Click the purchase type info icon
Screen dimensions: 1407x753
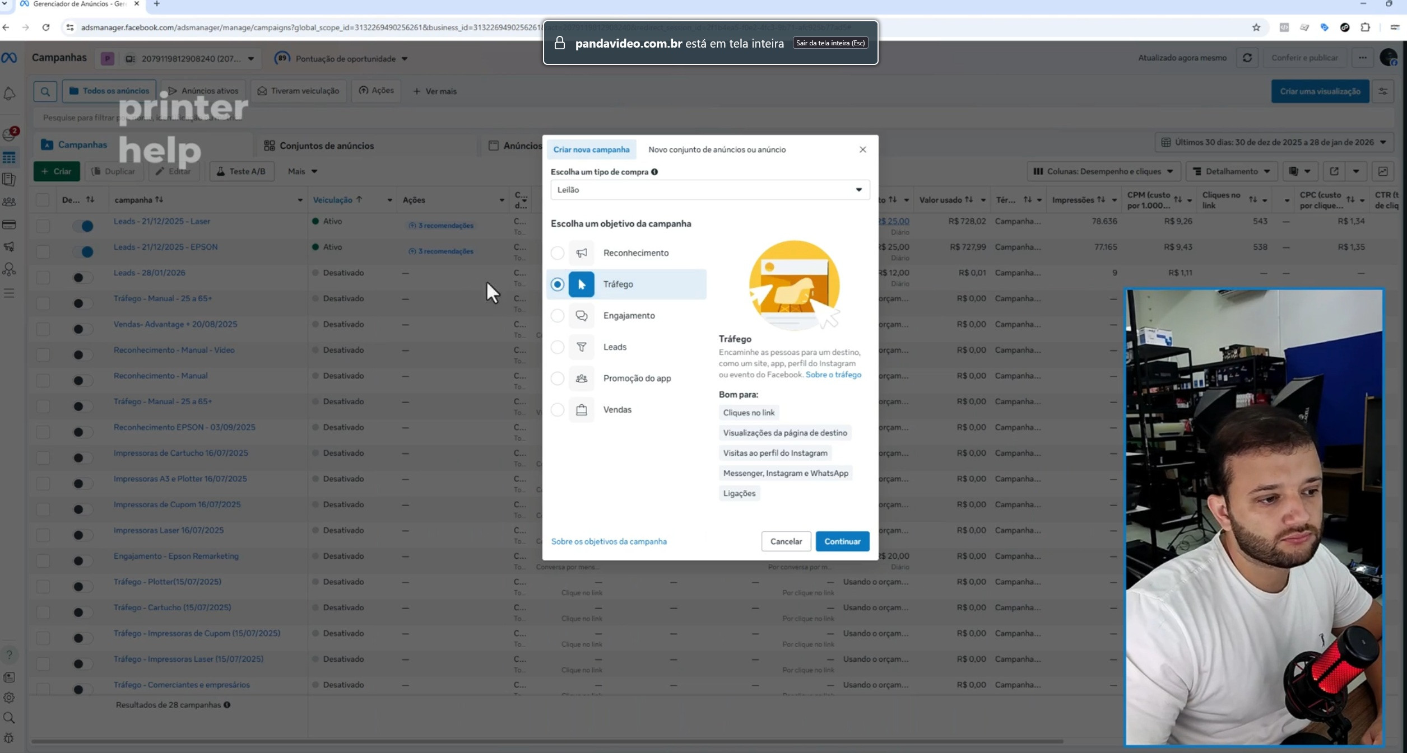tap(654, 172)
